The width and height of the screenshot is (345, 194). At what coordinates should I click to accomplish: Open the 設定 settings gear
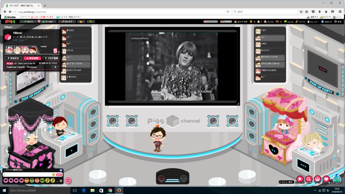click(x=338, y=22)
